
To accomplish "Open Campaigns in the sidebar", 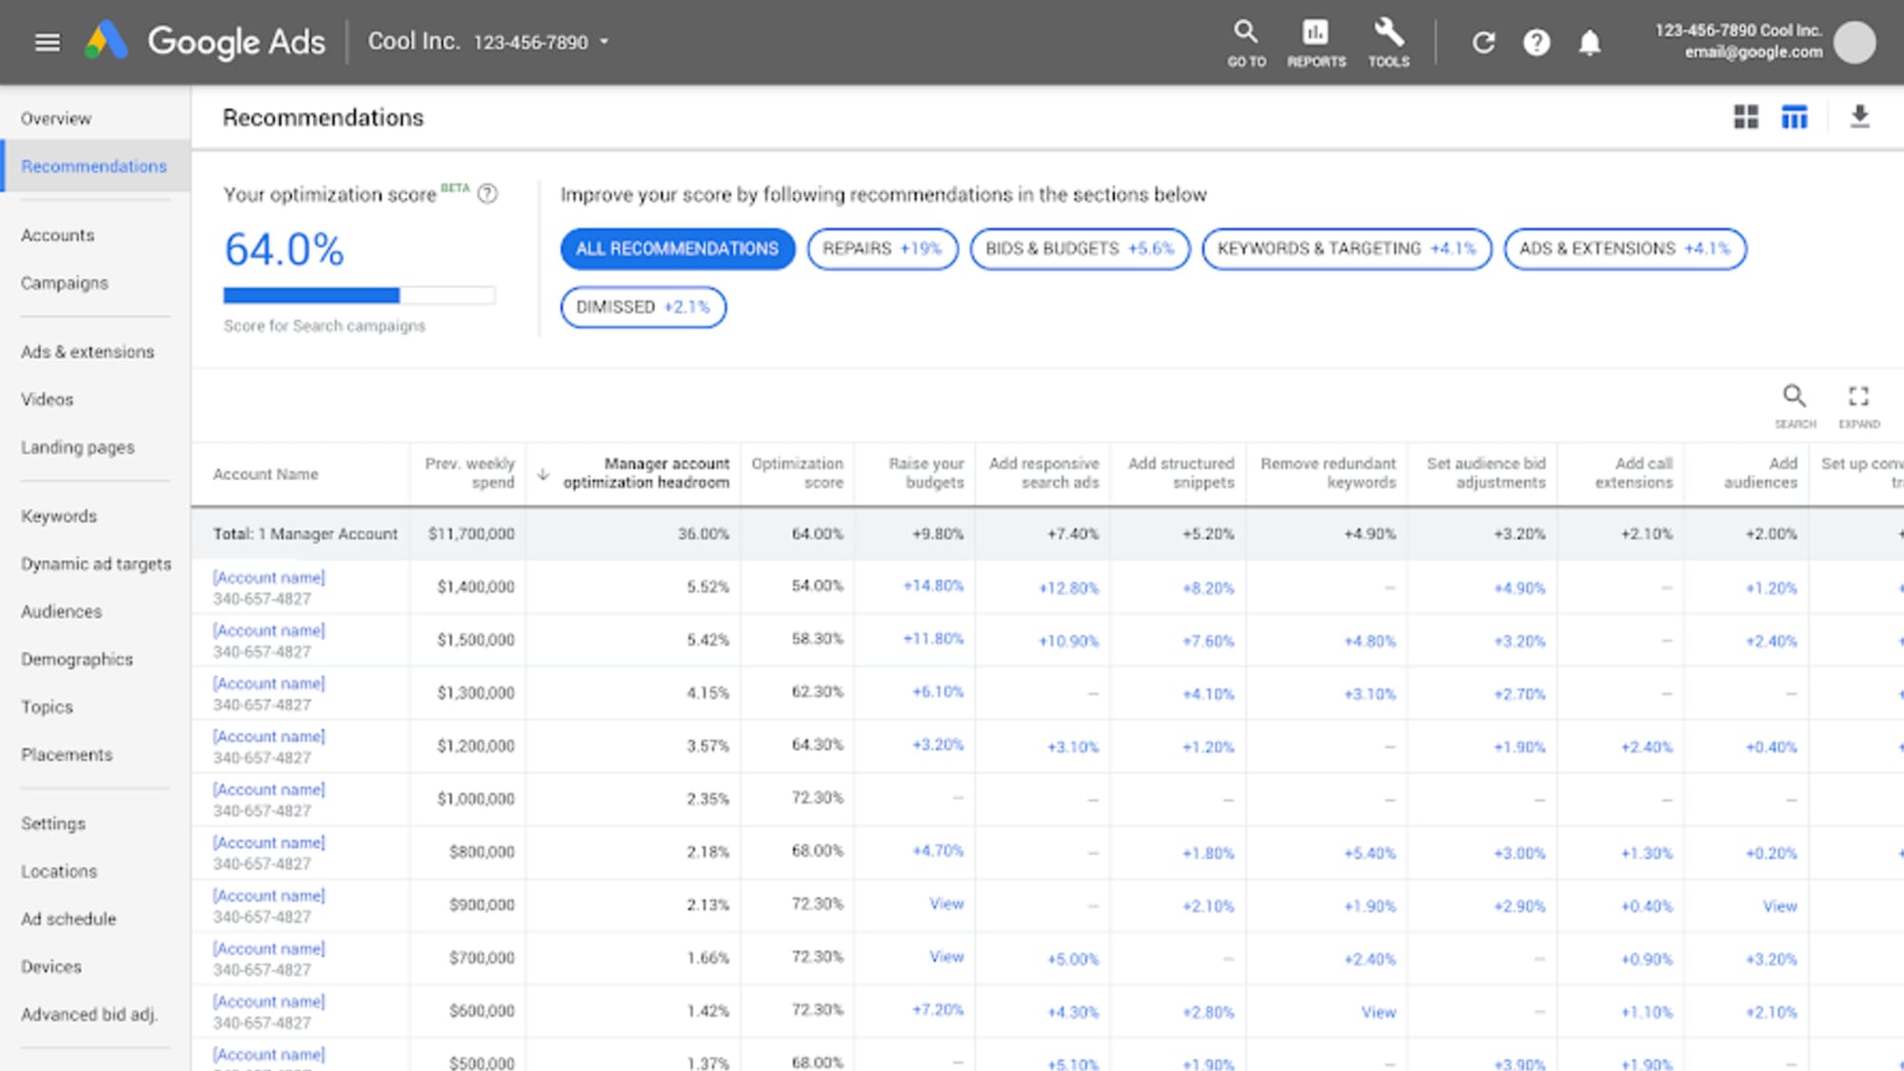I will pyautogui.click(x=65, y=283).
